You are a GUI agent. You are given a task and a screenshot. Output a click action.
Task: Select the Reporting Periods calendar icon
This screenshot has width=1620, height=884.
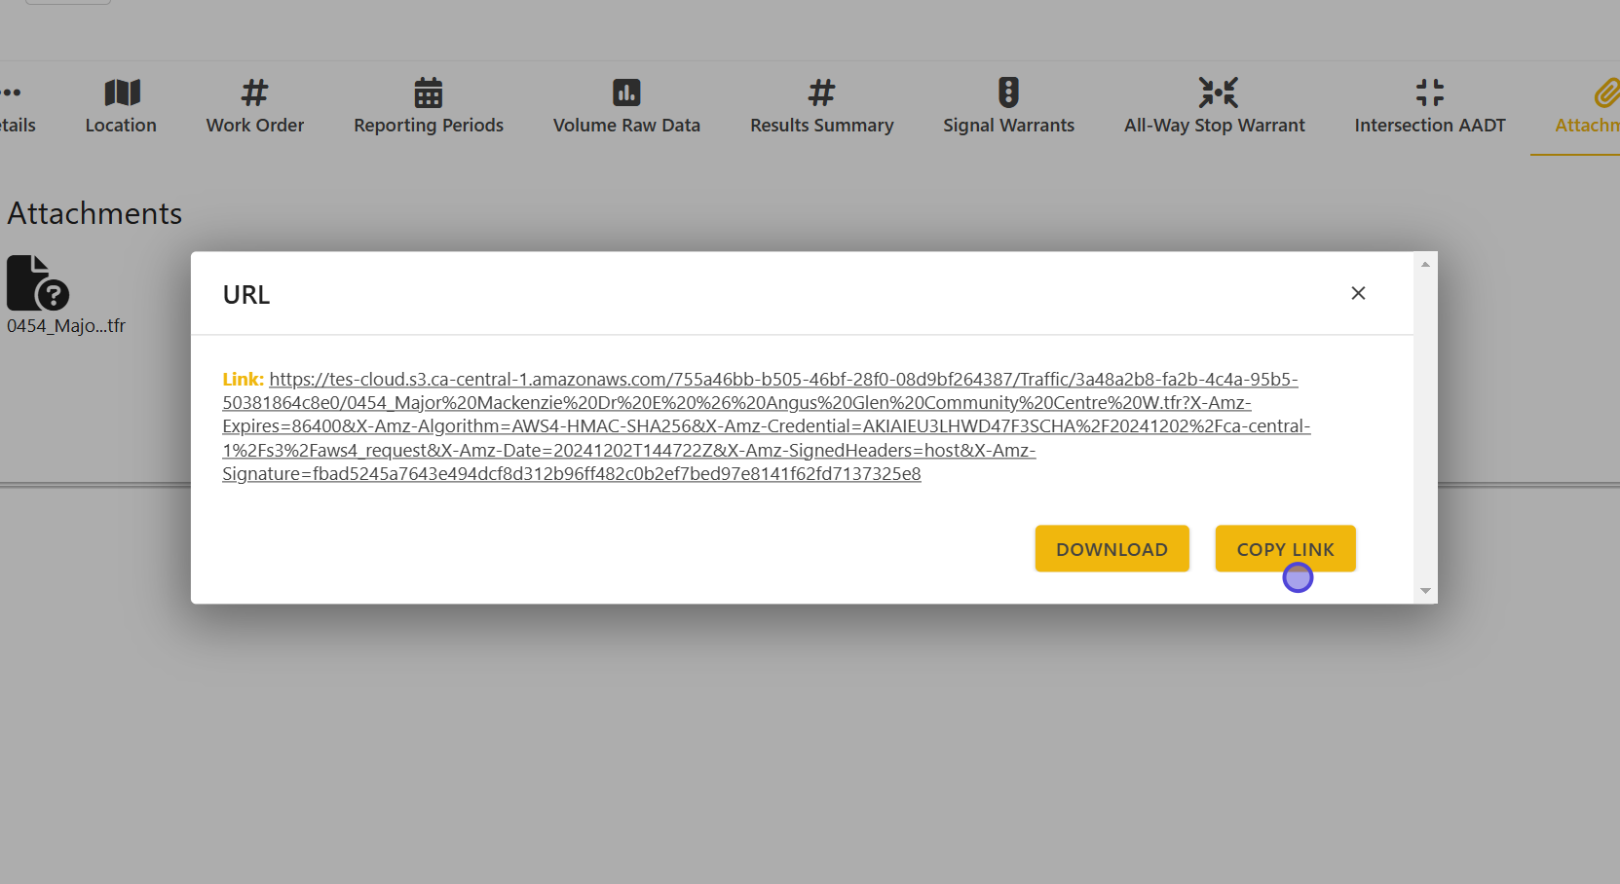(x=428, y=92)
